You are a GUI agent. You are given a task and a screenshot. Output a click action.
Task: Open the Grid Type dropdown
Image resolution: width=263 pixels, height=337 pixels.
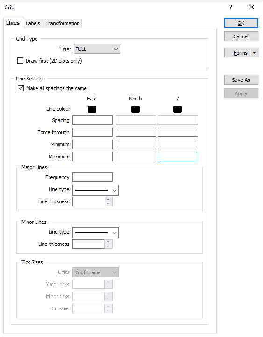[97, 49]
